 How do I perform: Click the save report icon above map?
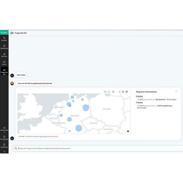(x=123, y=91)
